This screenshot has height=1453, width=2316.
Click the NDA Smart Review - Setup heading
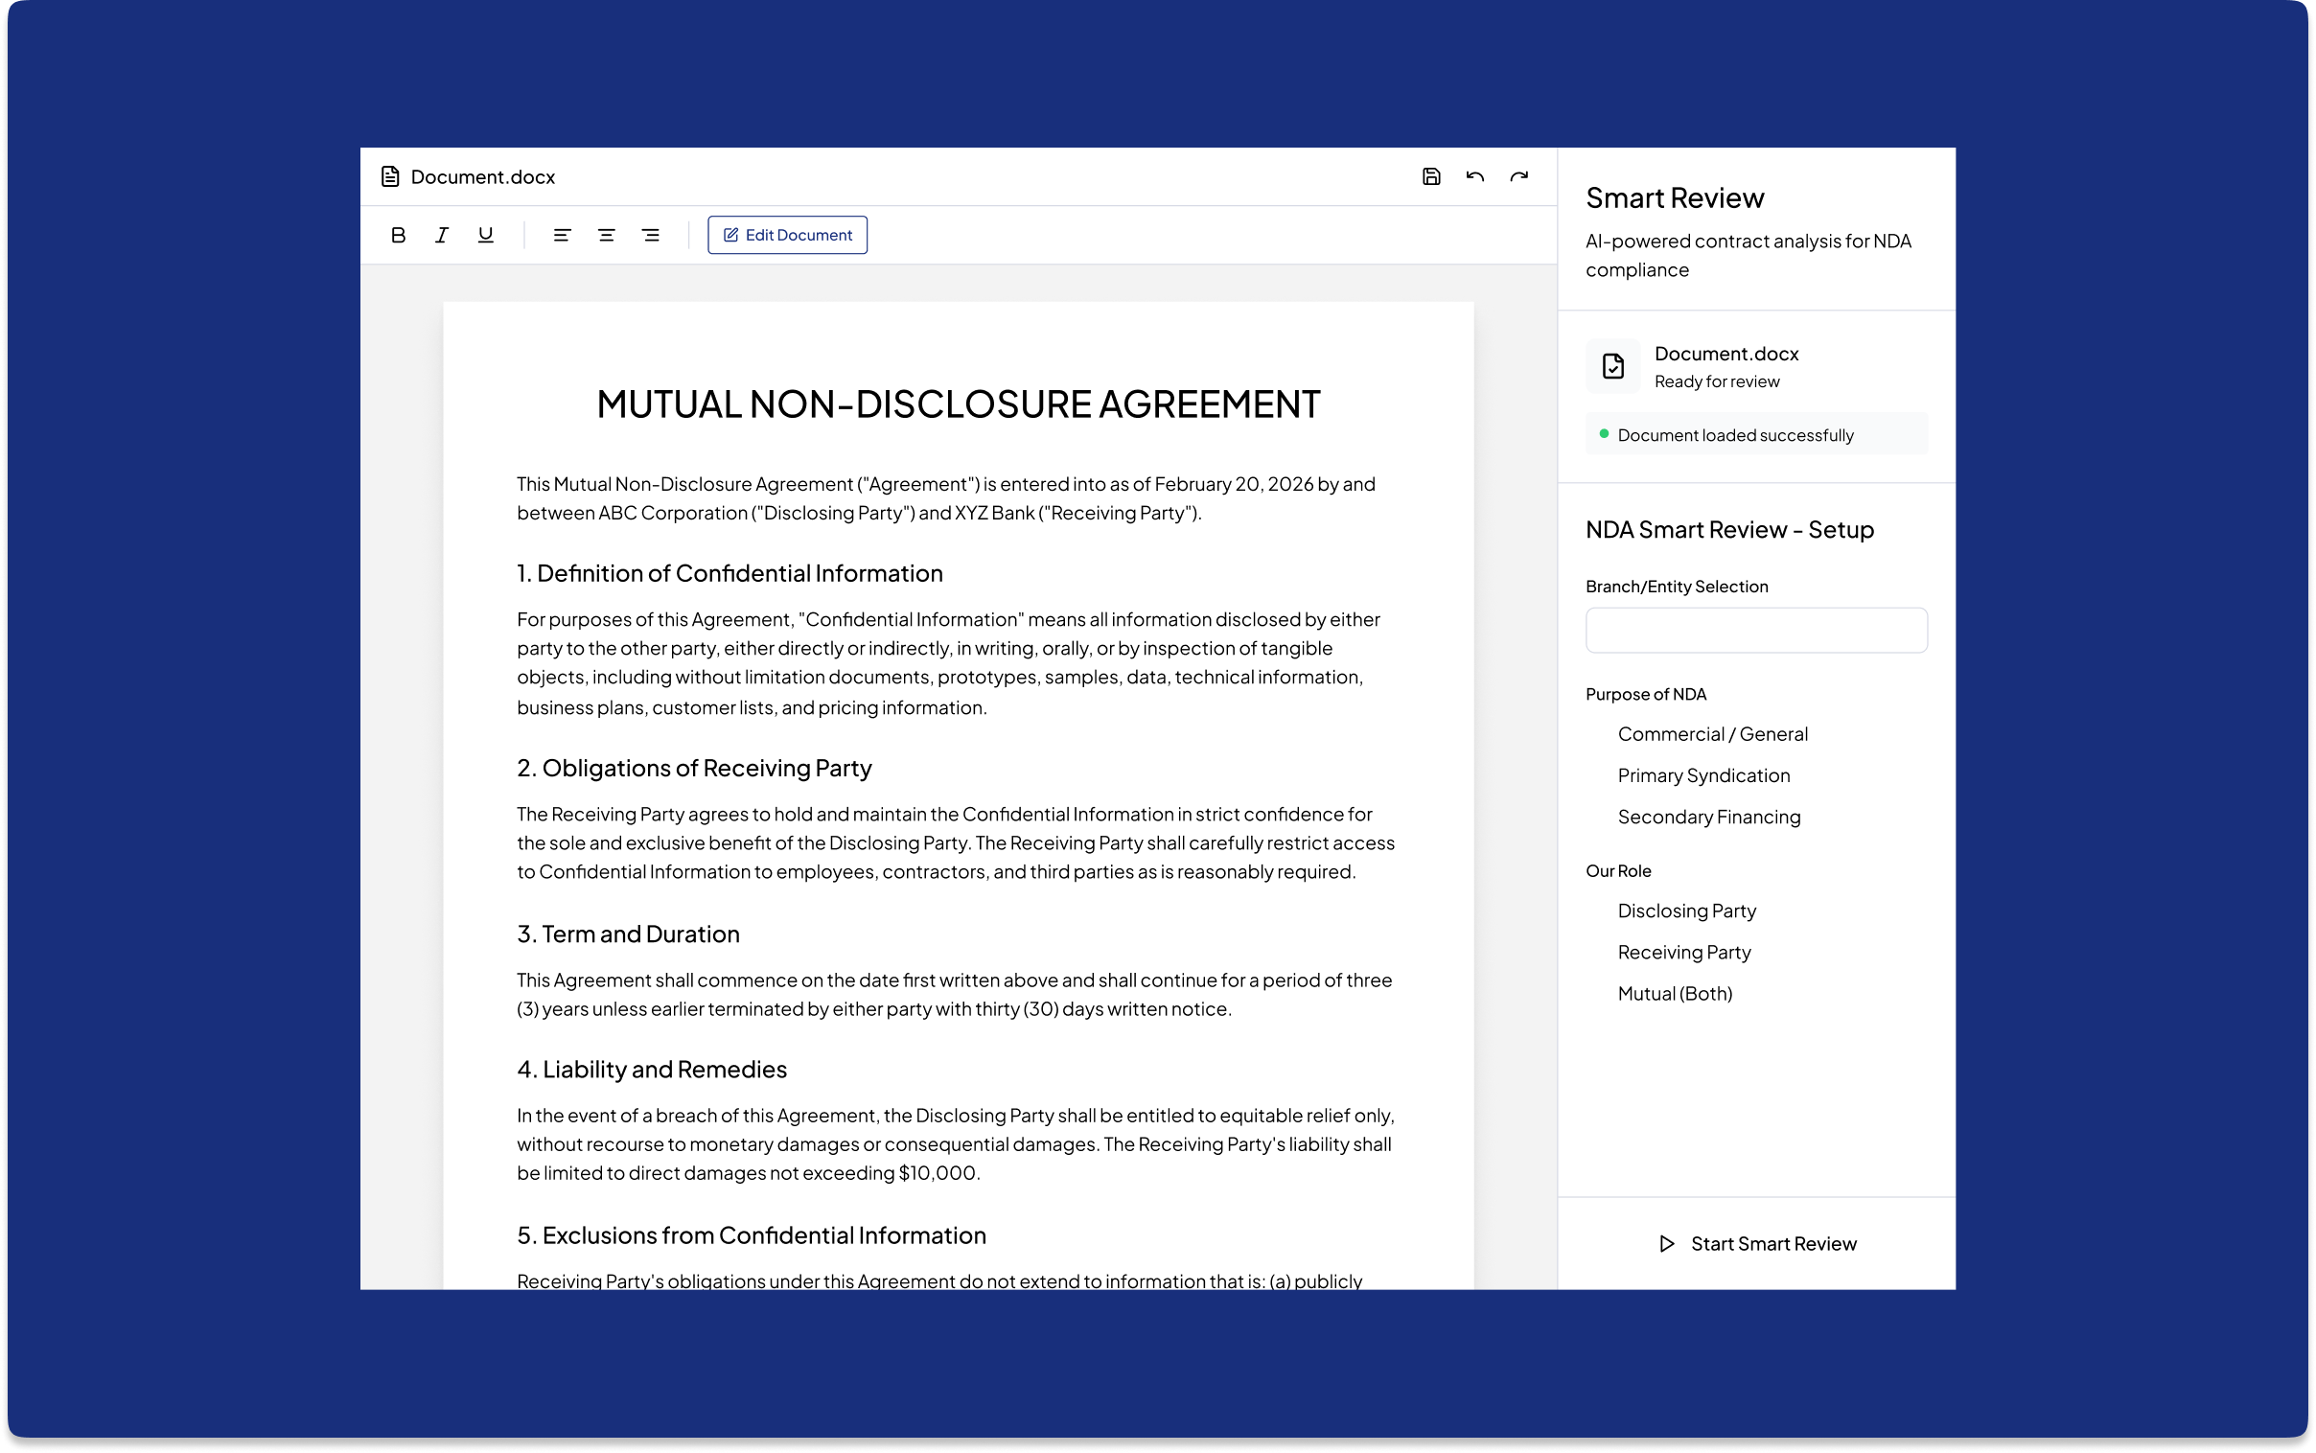(x=1729, y=529)
